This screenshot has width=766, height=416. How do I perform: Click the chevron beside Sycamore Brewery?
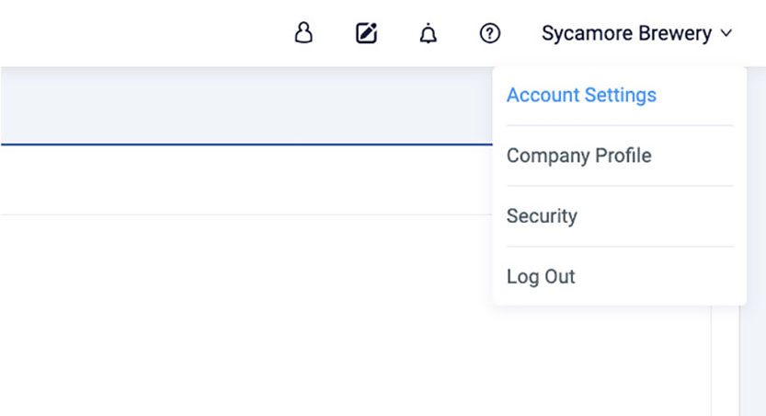(x=726, y=34)
